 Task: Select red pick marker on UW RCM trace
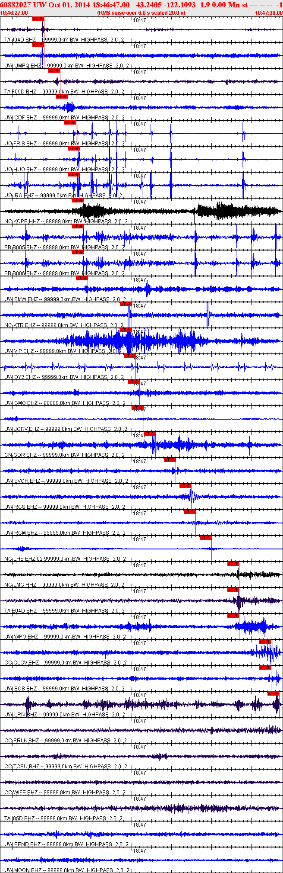pyautogui.click(x=189, y=512)
